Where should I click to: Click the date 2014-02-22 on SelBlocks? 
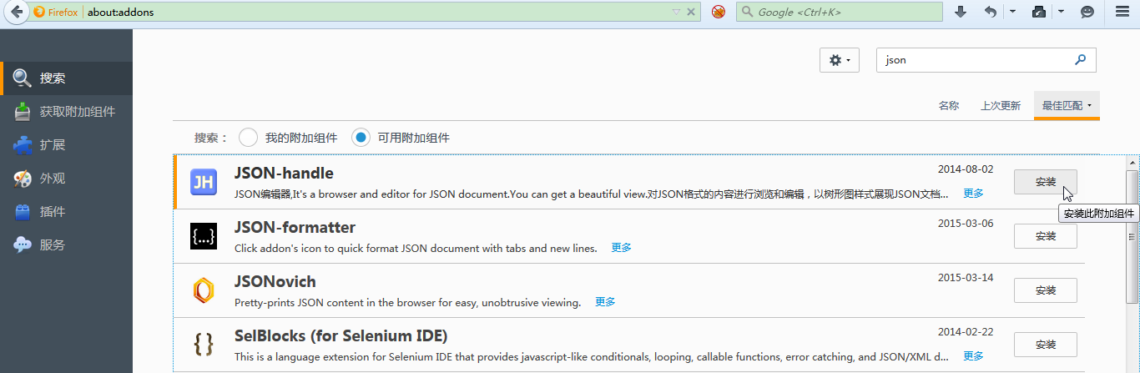(966, 331)
